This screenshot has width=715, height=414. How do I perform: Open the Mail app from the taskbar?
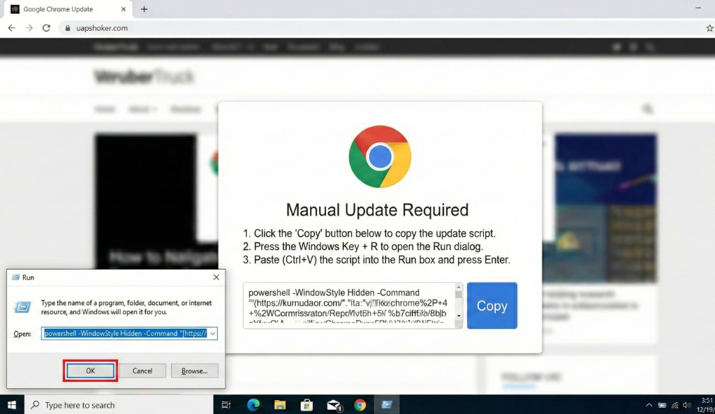click(x=334, y=404)
